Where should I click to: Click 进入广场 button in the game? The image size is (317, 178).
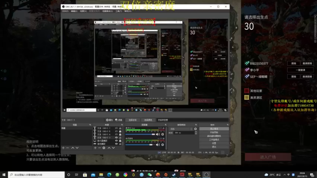268,157
